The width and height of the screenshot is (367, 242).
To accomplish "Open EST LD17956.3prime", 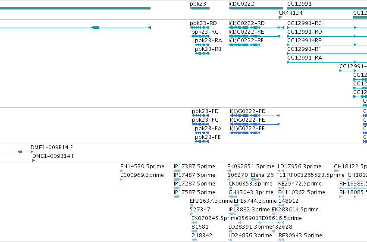I will 299,167.
